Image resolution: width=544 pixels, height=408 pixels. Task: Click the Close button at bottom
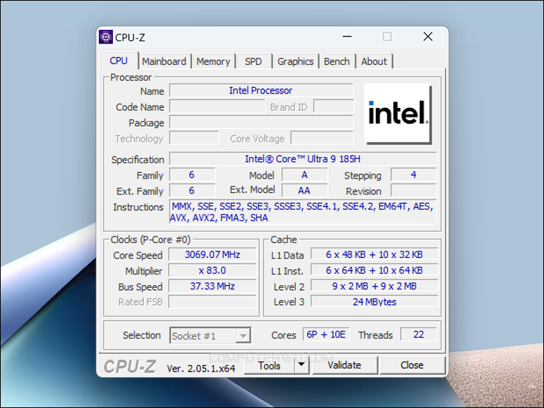click(x=412, y=365)
